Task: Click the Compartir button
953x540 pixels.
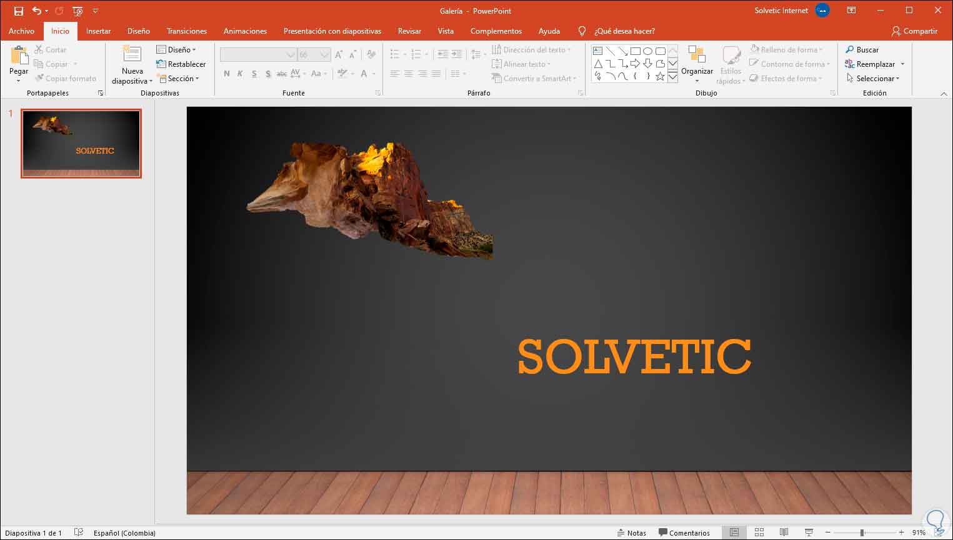Action: point(914,31)
